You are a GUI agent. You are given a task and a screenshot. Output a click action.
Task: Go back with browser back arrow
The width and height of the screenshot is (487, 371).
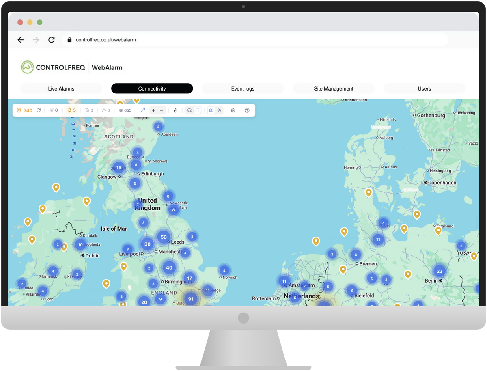21,40
